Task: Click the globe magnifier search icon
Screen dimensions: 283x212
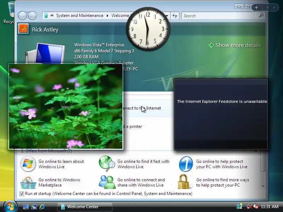Action: tap(107, 164)
